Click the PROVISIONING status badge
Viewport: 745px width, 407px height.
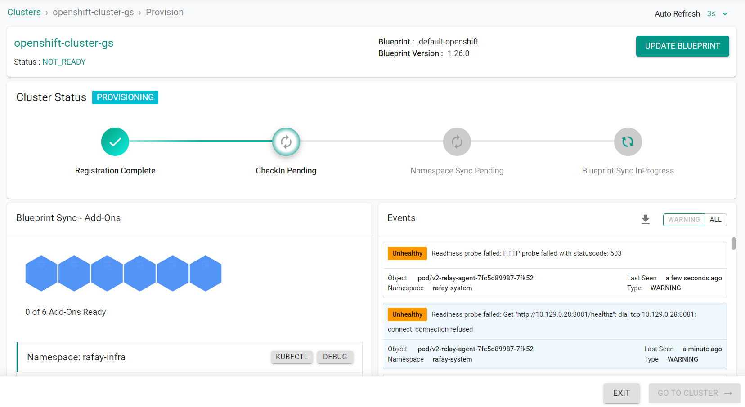[125, 97]
